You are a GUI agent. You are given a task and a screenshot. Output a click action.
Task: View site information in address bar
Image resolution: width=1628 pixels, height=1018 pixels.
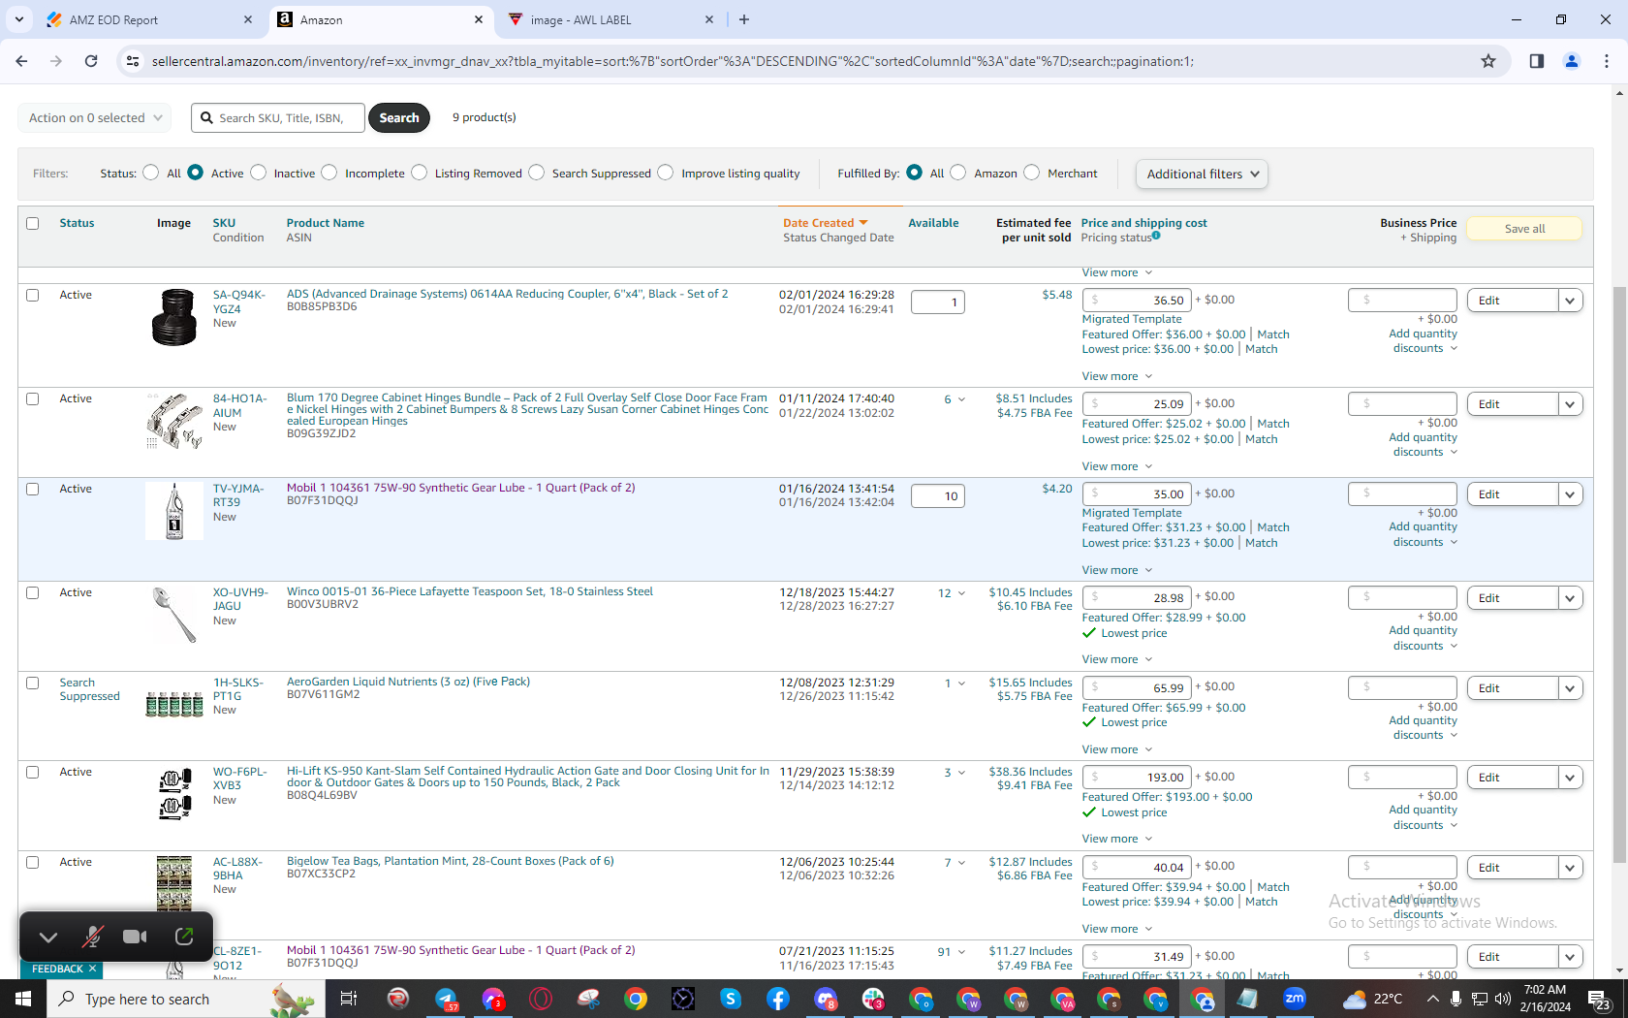pos(133,61)
